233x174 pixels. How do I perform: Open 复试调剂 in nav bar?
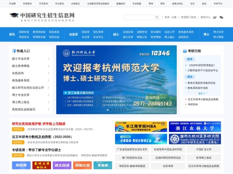(x=156, y=32)
